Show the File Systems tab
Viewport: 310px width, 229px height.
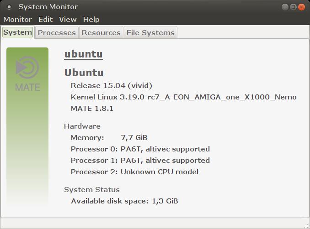[x=150, y=32]
